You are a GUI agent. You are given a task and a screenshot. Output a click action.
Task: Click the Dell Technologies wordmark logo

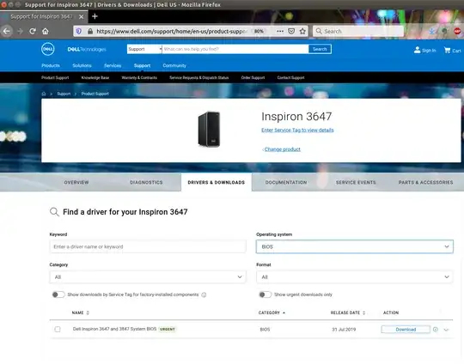(87, 50)
